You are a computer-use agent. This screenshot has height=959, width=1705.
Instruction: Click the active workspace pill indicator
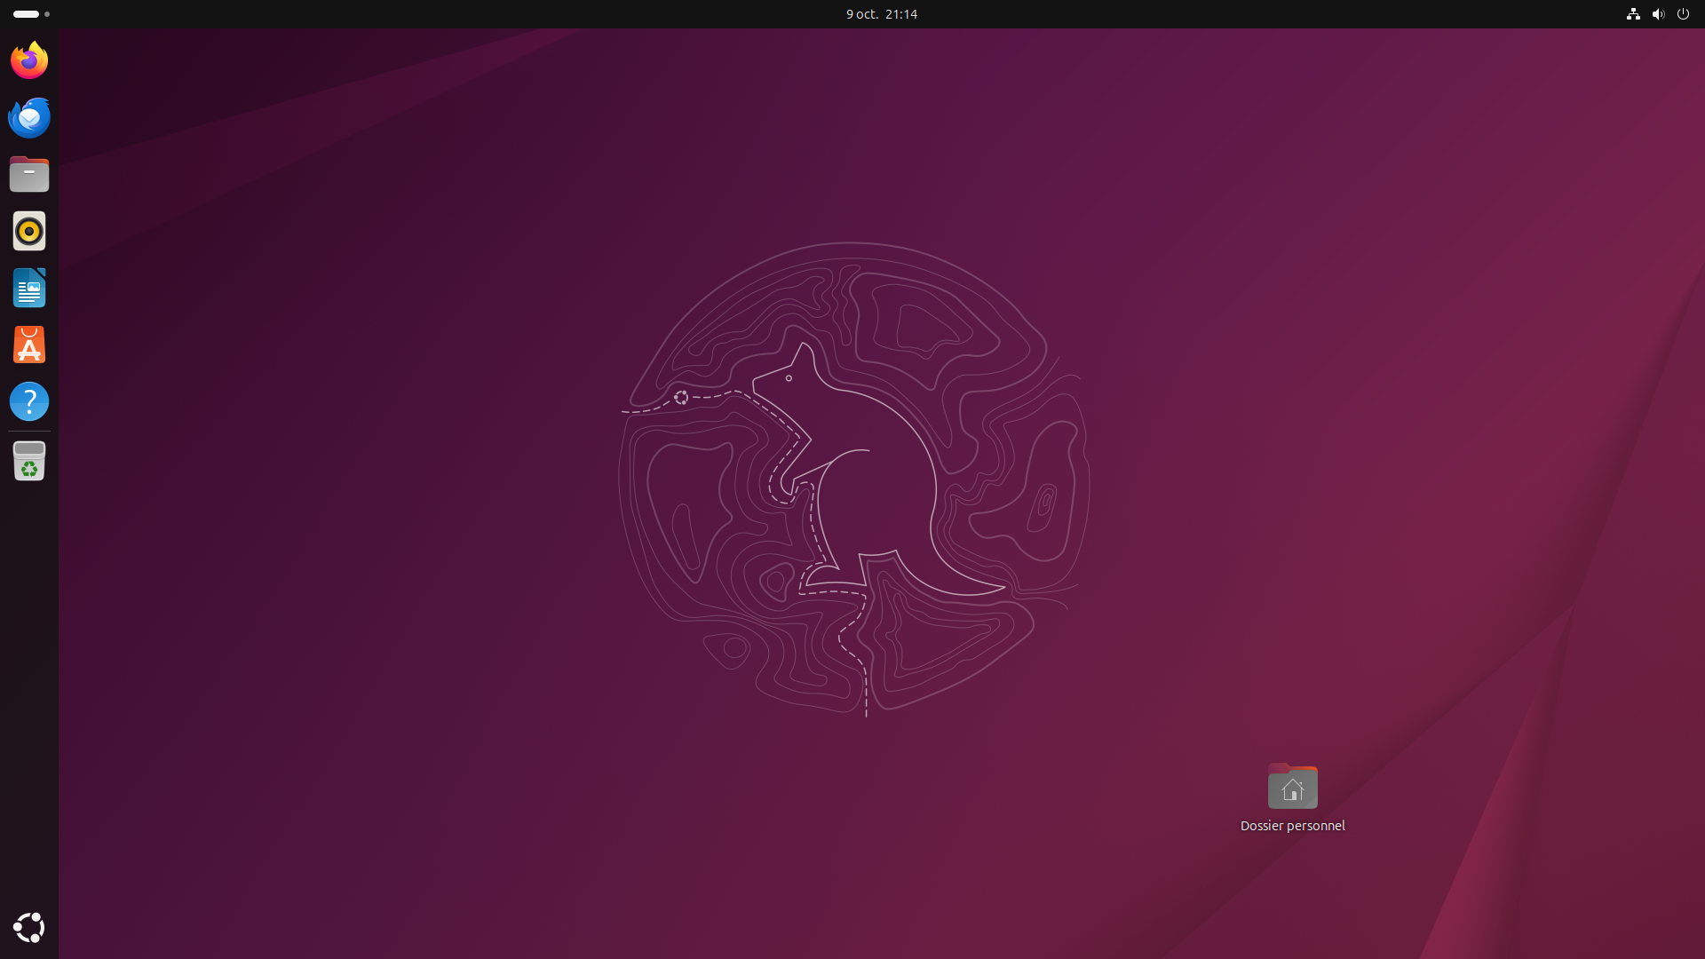[26, 14]
